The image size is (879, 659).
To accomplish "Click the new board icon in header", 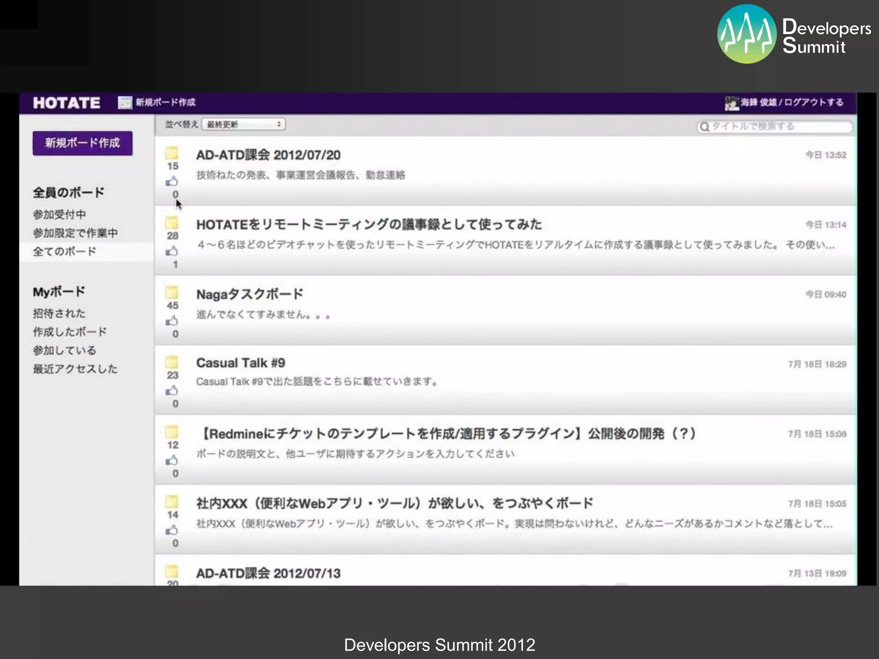I will (124, 103).
